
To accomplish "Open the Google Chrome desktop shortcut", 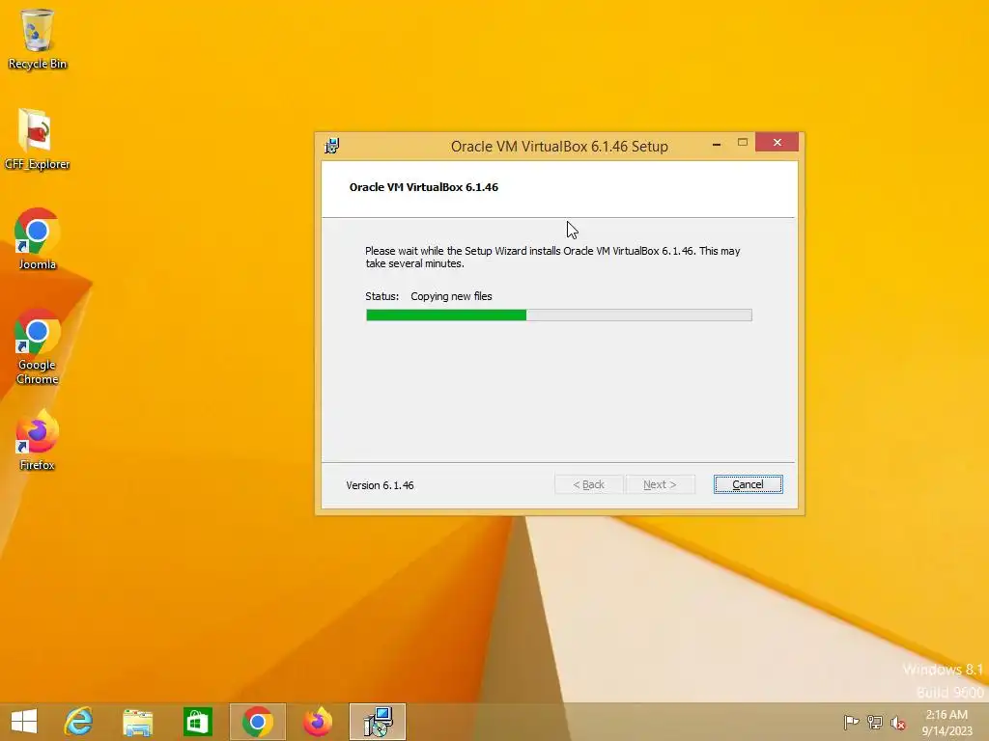I will [38, 346].
